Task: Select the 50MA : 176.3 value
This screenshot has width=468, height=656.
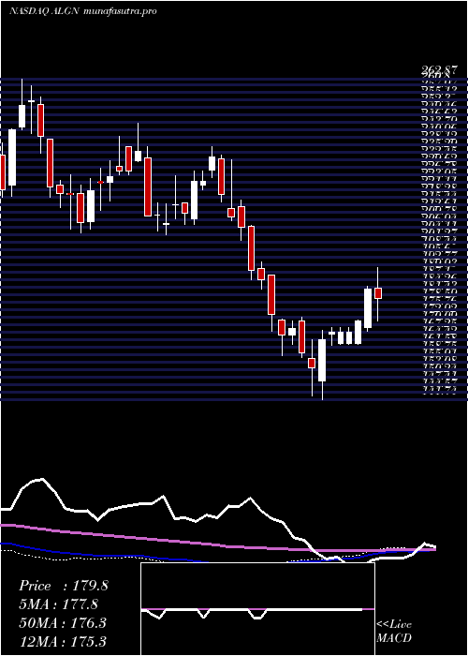Action: pyautogui.click(x=63, y=623)
